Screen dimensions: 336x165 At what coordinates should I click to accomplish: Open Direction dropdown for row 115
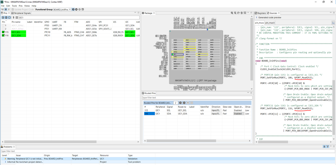216,111
